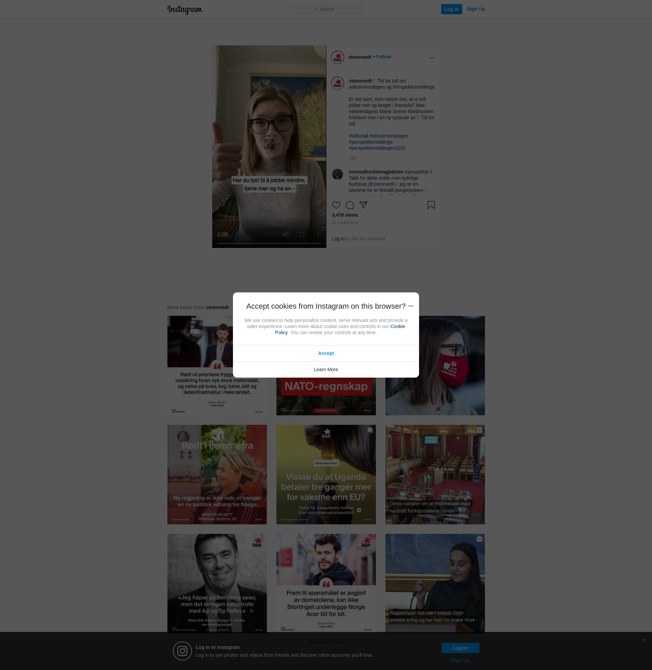
Task: Click Follow next to stemroedt
Action: [383, 57]
